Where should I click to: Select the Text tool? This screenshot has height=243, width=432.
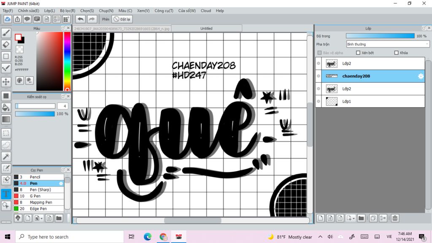pyautogui.click(x=6, y=194)
